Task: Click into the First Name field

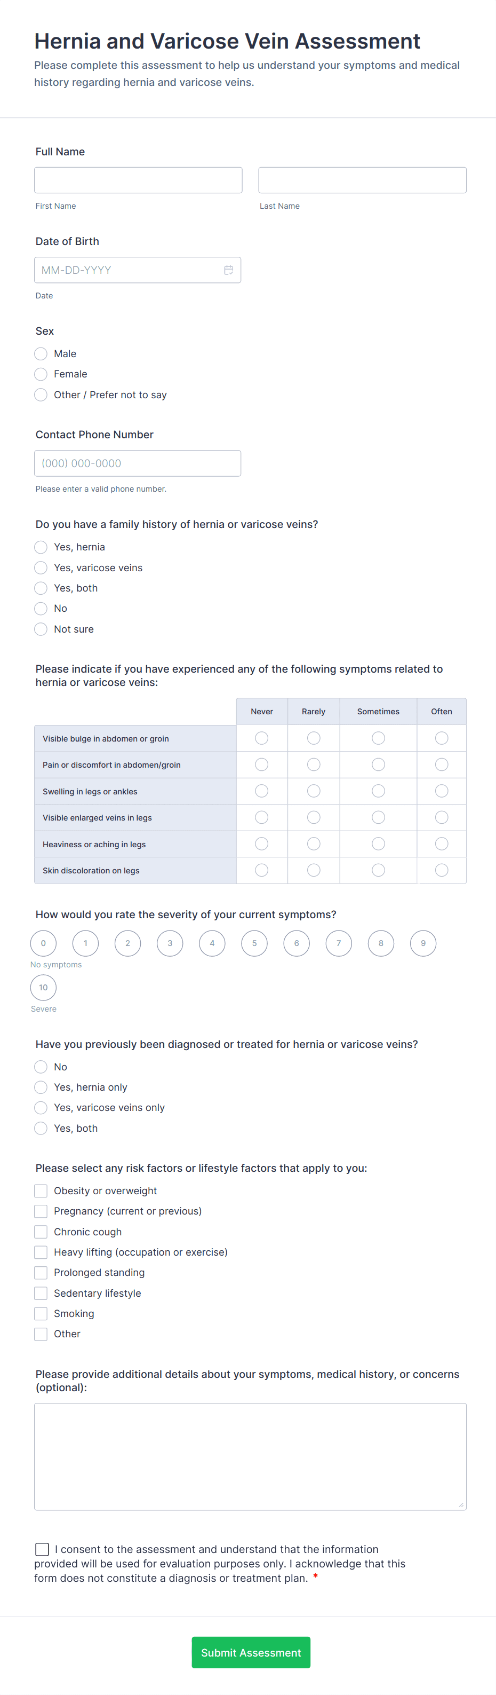Action: point(138,179)
